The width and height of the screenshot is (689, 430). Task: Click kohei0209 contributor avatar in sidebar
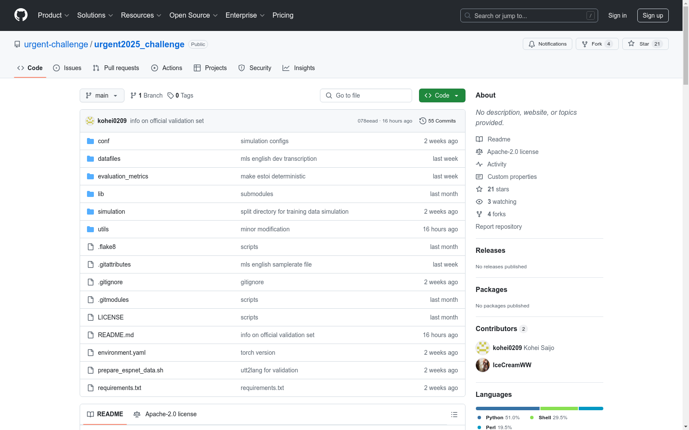(x=483, y=348)
